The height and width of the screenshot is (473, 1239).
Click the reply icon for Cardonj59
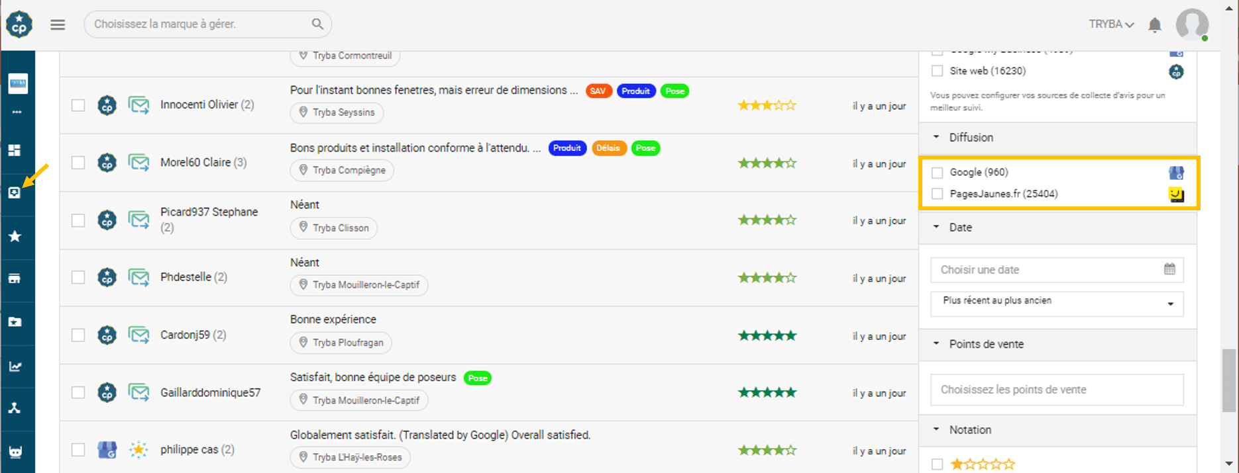[138, 335]
